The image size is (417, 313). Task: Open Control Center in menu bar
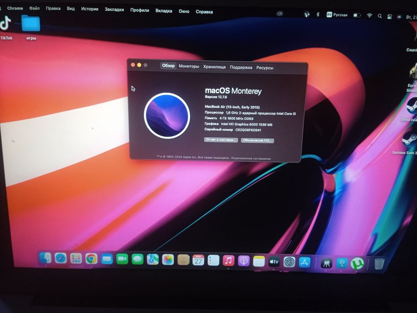tap(390, 17)
